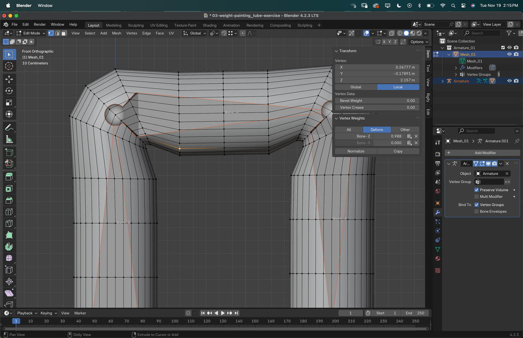Open the Vertex menu in viewport header
Viewport: 523px width, 338px height.
(132, 33)
